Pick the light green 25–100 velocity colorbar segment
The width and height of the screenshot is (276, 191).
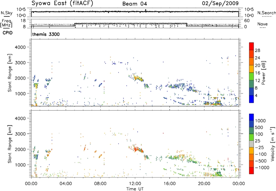click(252, 137)
